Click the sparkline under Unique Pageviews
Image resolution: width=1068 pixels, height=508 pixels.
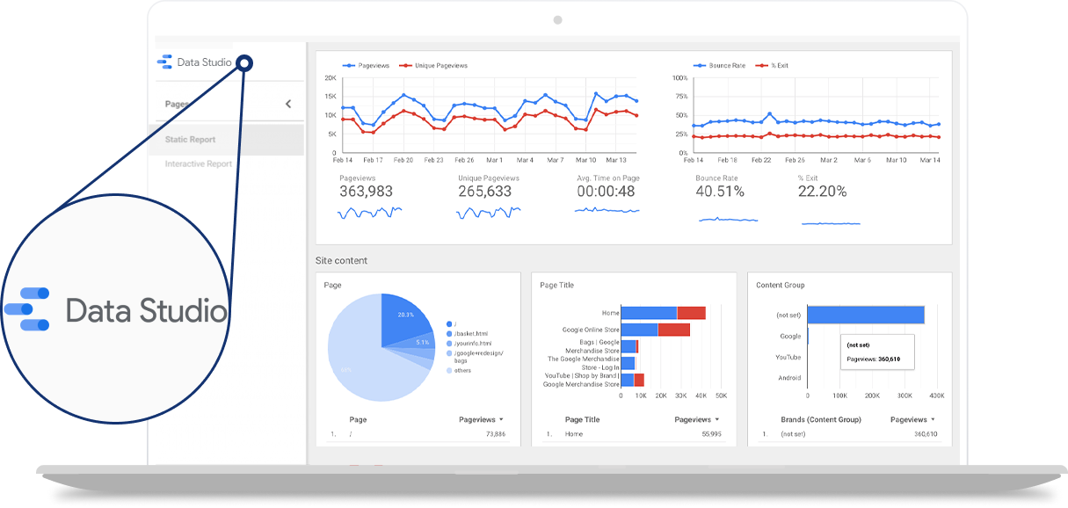(488, 211)
